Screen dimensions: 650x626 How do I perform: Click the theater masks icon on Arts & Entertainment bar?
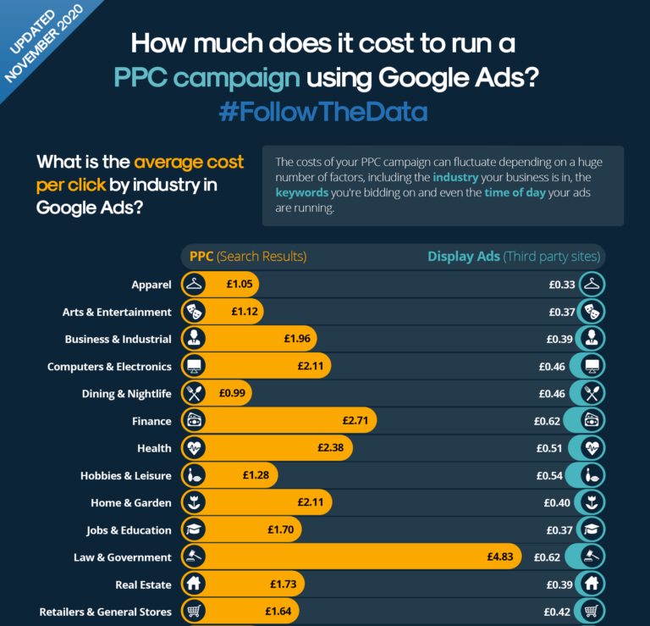point(194,312)
